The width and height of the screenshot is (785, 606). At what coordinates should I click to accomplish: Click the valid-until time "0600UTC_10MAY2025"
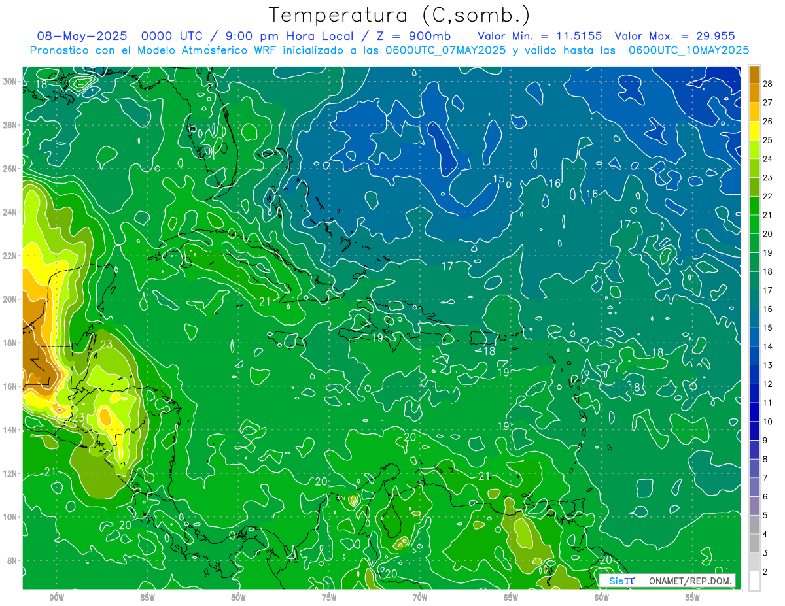(x=689, y=50)
